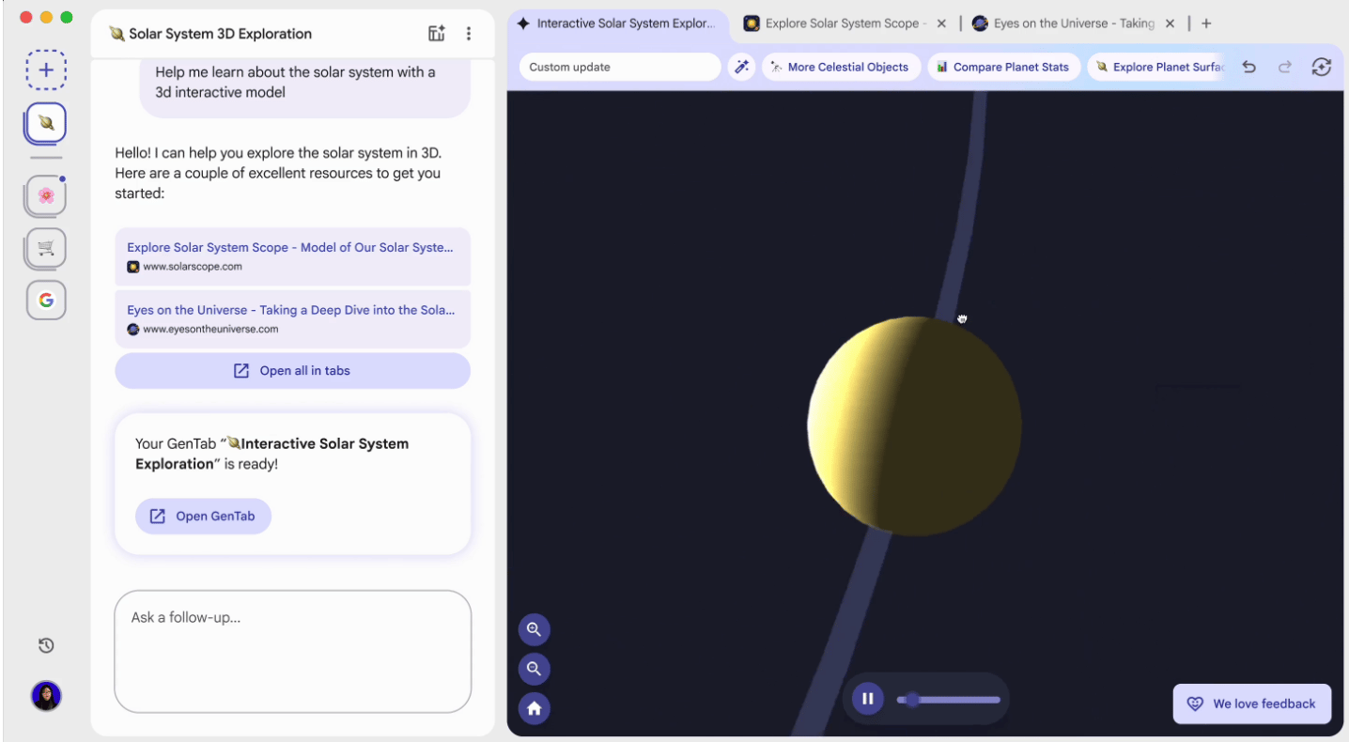Click the regenerate refresh icon in GenTab toolbar
The width and height of the screenshot is (1349, 742).
click(1321, 67)
